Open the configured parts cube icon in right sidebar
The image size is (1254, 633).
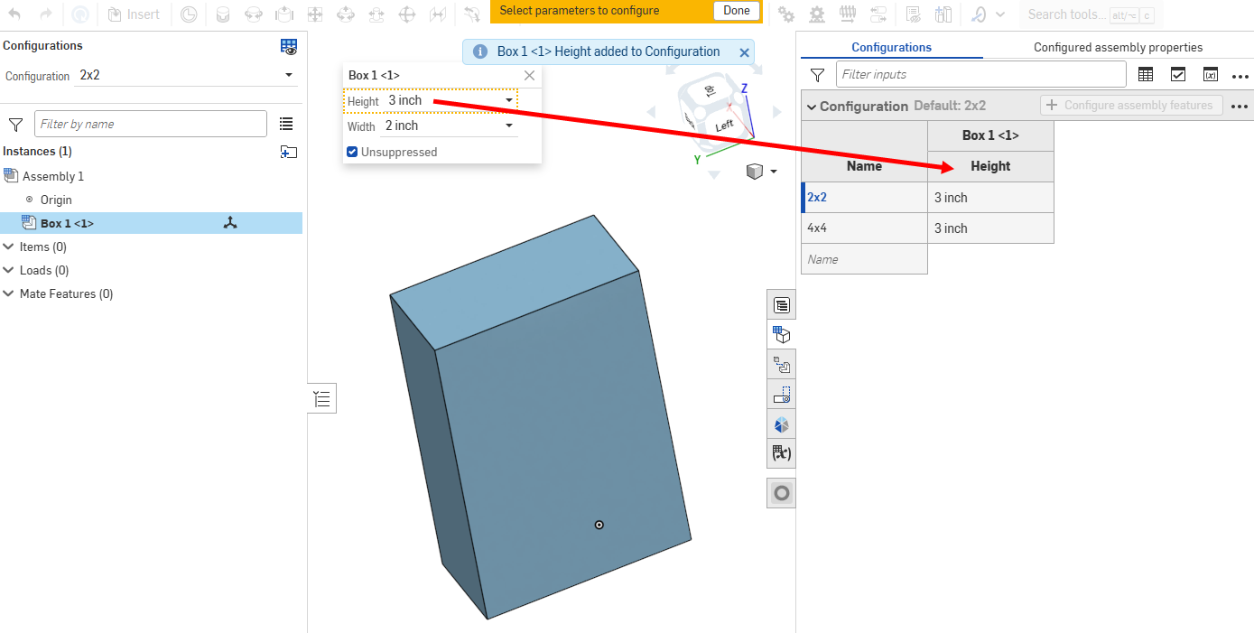(x=780, y=334)
